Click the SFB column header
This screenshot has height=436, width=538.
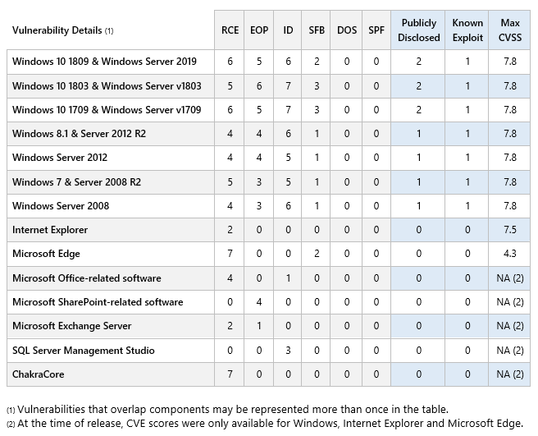(316, 30)
